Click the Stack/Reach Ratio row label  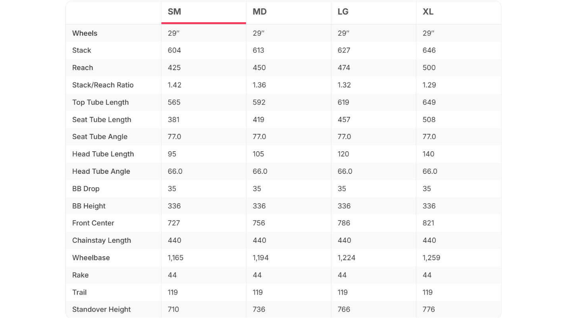pos(103,85)
